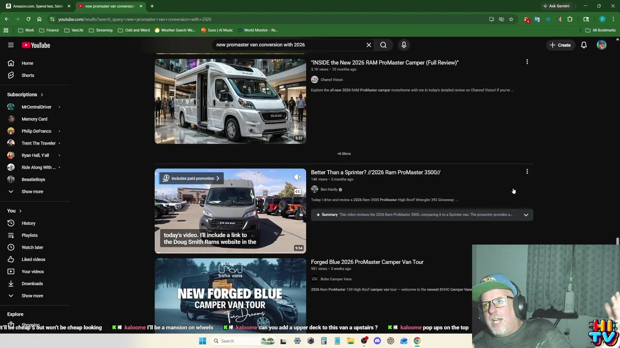The width and height of the screenshot is (620, 348).
Task: Click the Create button
Action: click(x=560, y=45)
